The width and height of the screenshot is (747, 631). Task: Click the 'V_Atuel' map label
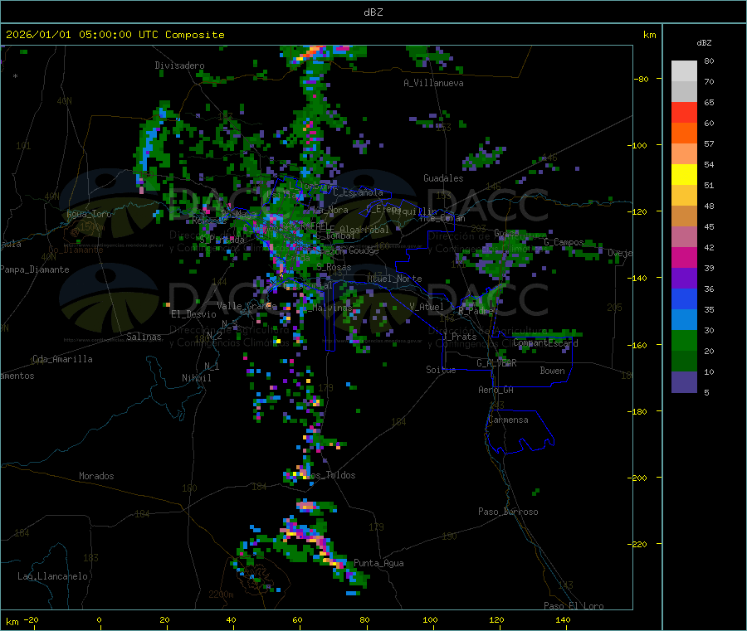tap(427, 307)
